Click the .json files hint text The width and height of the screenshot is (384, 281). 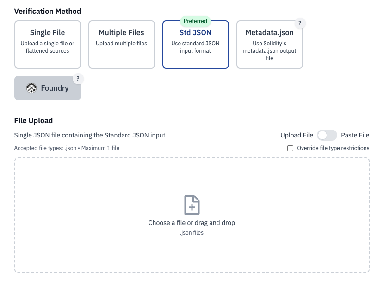(x=192, y=232)
